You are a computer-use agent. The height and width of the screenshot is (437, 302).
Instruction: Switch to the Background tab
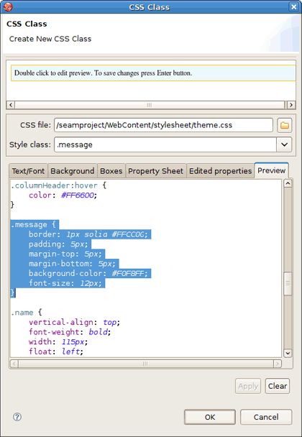coord(72,171)
